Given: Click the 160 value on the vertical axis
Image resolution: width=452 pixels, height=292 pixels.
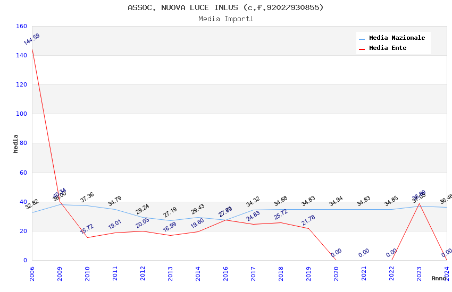Looking at the screenshot, I should tap(21, 26).
